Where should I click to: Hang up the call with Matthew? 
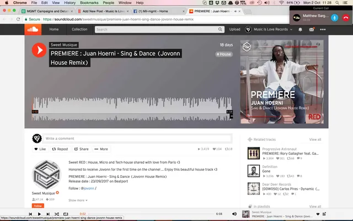(x=346, y=18)
